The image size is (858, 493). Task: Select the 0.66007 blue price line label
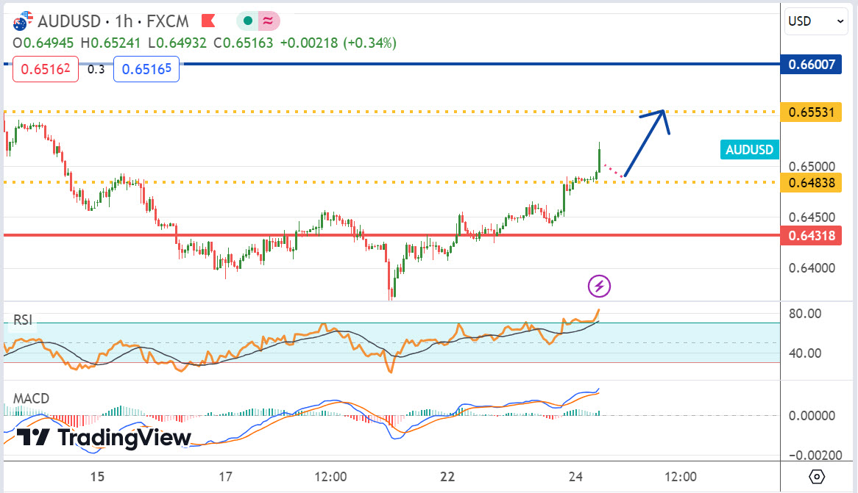812,65
